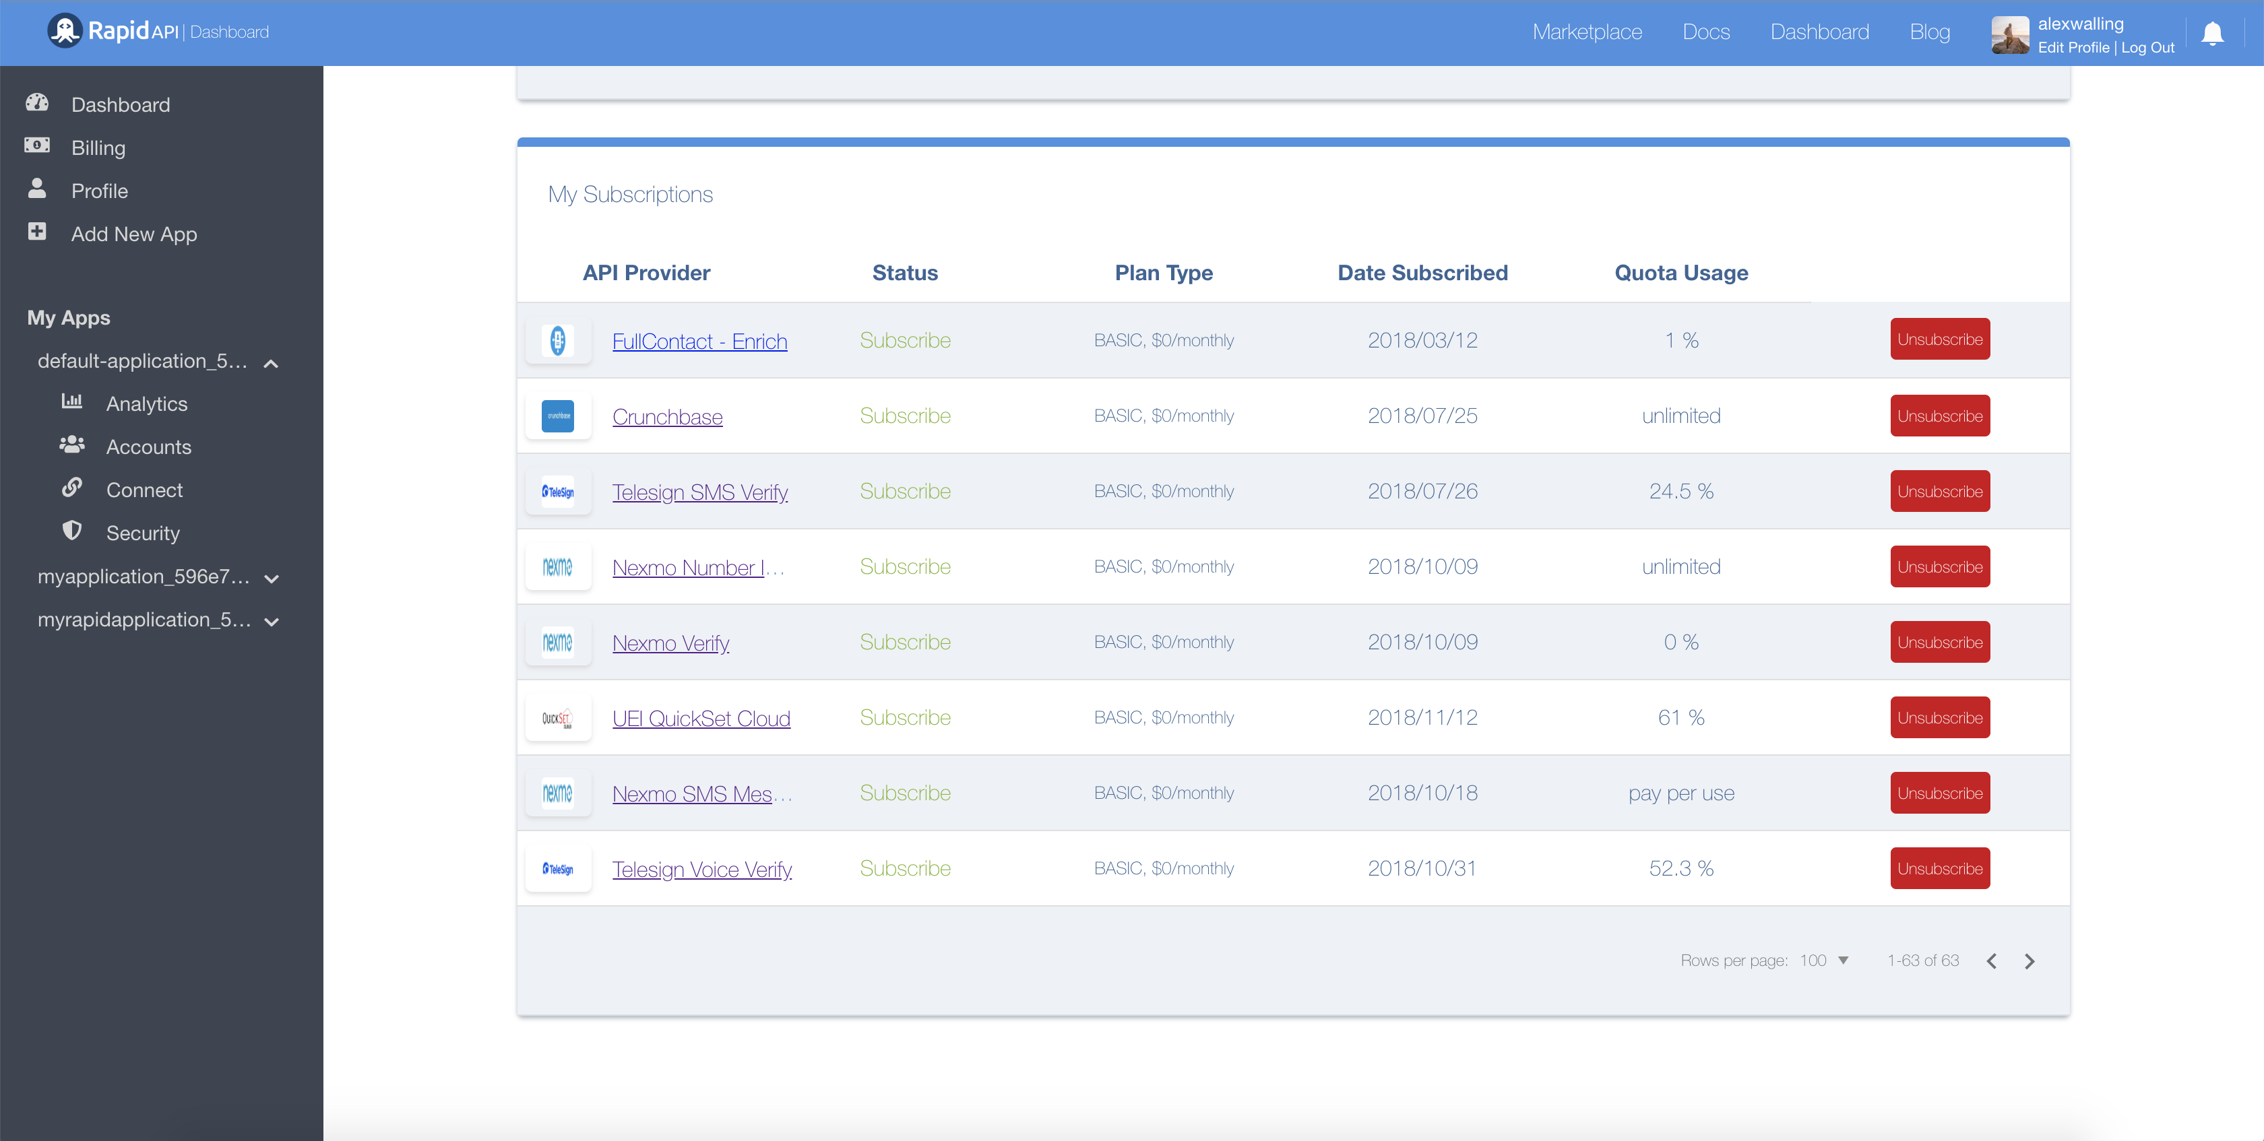Expand the myrapidapplication app chevron
2264x1141 pixels.
pos(272,621)
